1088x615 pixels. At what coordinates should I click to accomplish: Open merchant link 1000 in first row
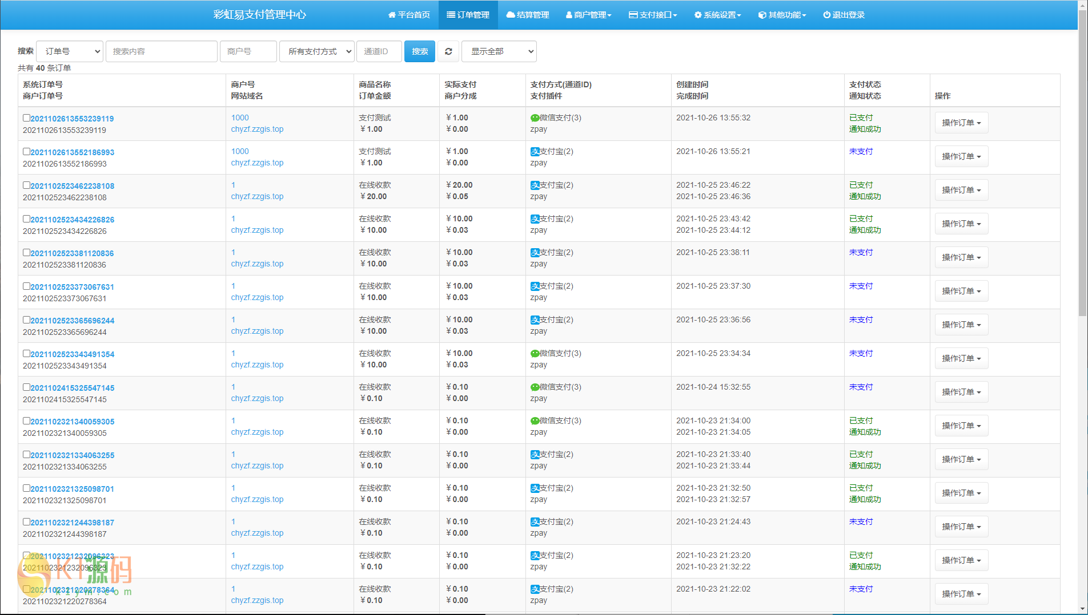coord(240,118)
